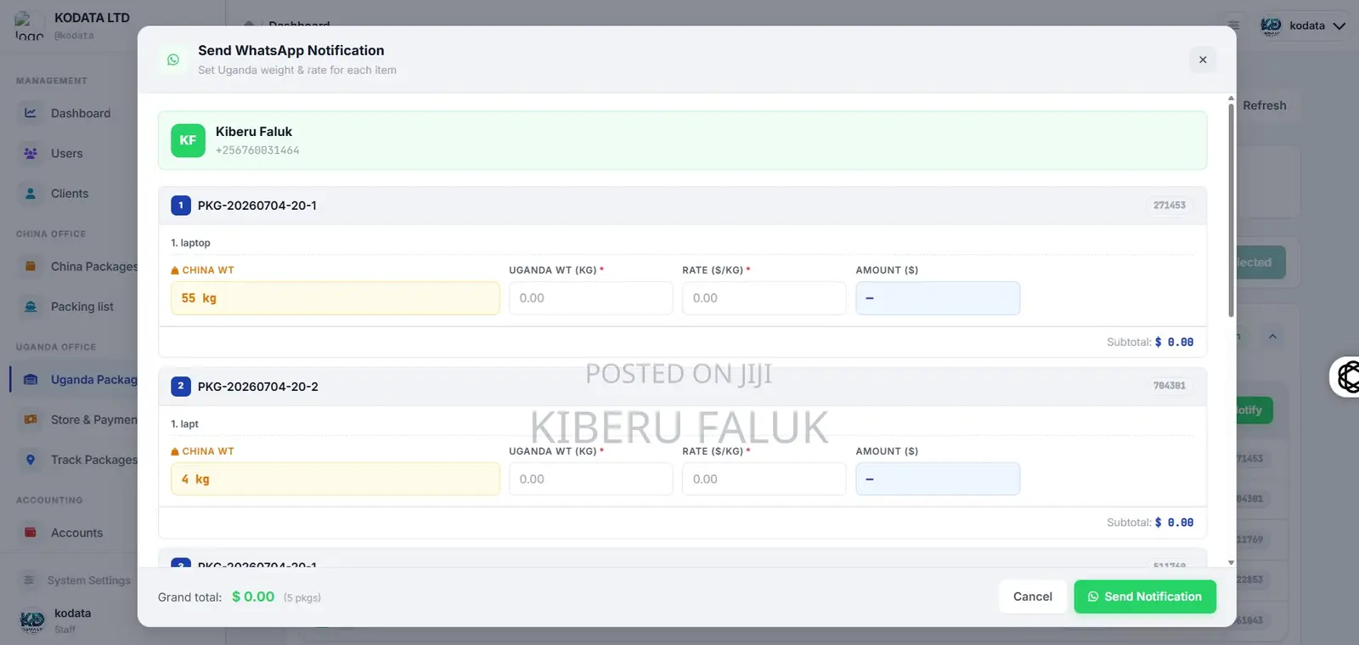Click China WT warning icon for laptop
The height and width of the screenshot is (645, 1359).
click(x=175, y=270)
